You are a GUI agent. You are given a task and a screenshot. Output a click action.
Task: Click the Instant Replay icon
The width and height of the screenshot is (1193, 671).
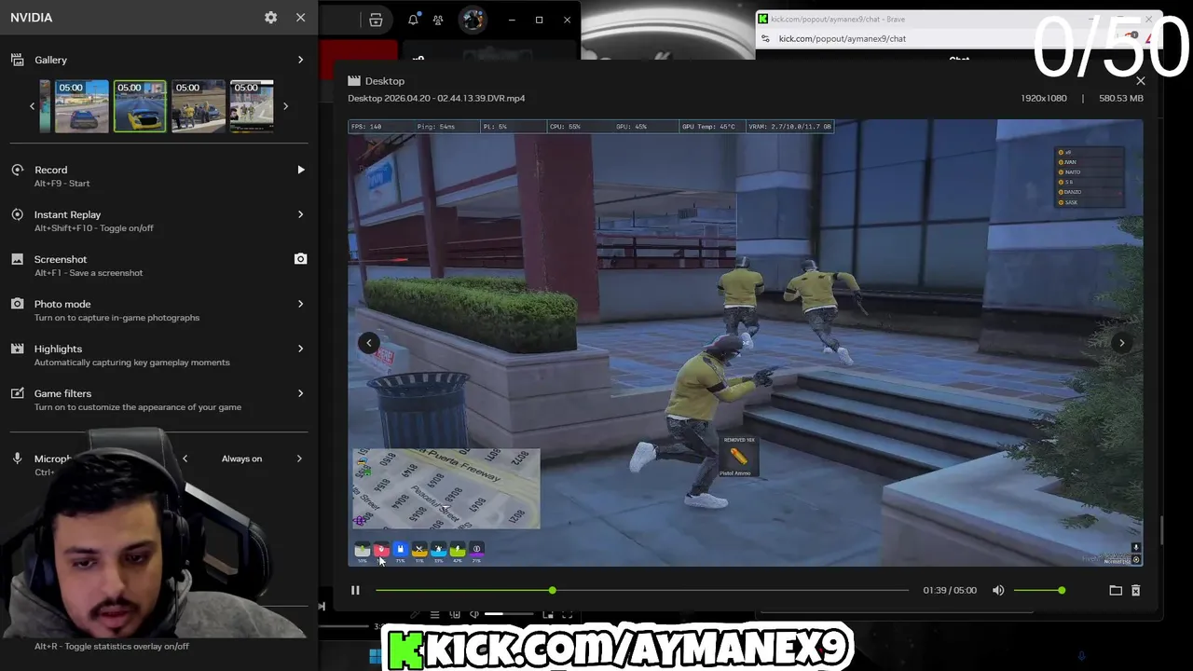point(17,214)
